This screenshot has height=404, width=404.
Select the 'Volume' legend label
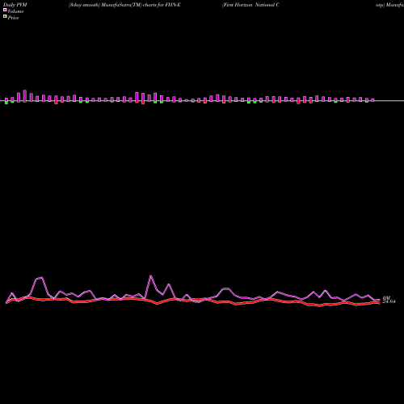pyautogui.click(x=15, y=11)
